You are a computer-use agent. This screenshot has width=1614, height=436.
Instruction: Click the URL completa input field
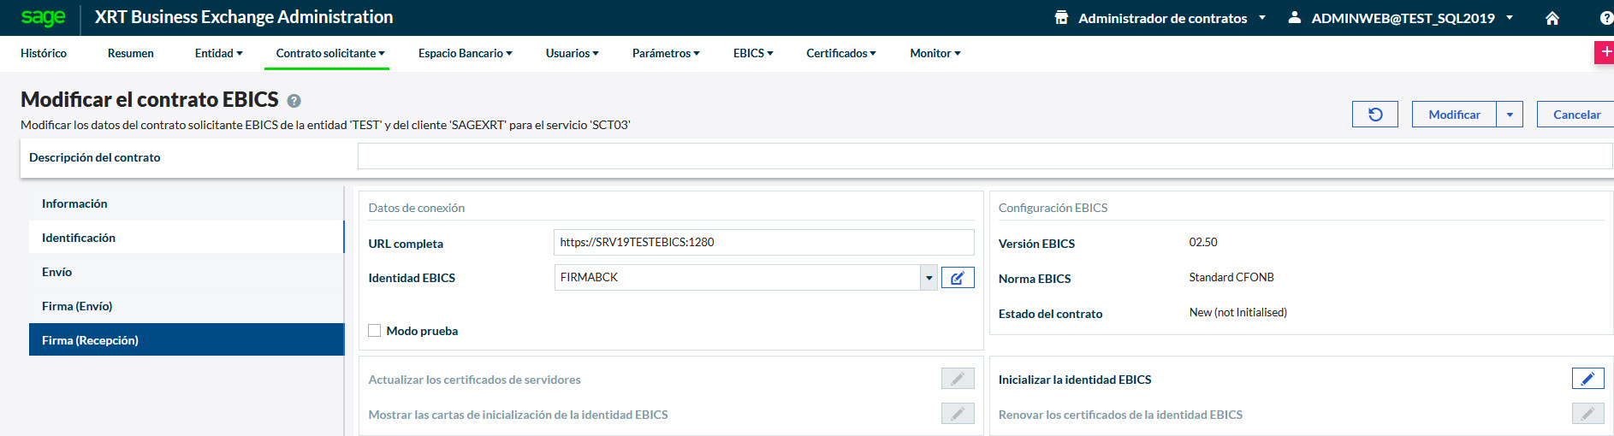[762, 242]
